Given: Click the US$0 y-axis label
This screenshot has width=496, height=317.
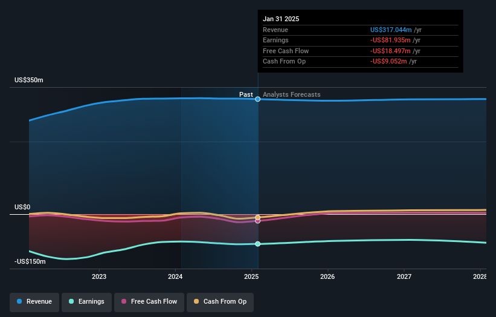Looking at the screenshot, I should pyautogui.click(x=22, y=207).
